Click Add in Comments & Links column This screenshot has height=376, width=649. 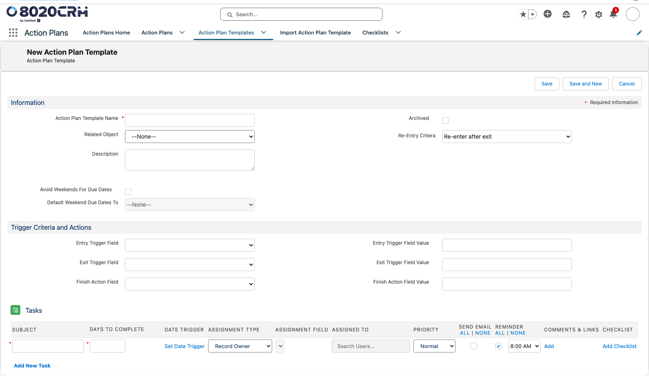(549, 346)
